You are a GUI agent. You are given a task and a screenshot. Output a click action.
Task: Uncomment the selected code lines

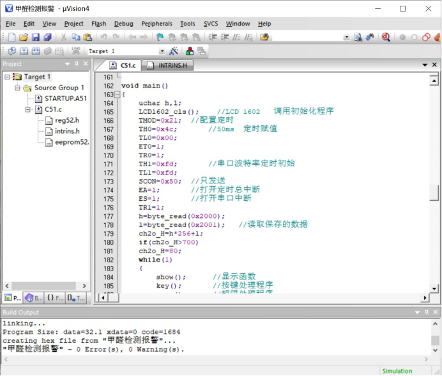(x=248, y=37)
